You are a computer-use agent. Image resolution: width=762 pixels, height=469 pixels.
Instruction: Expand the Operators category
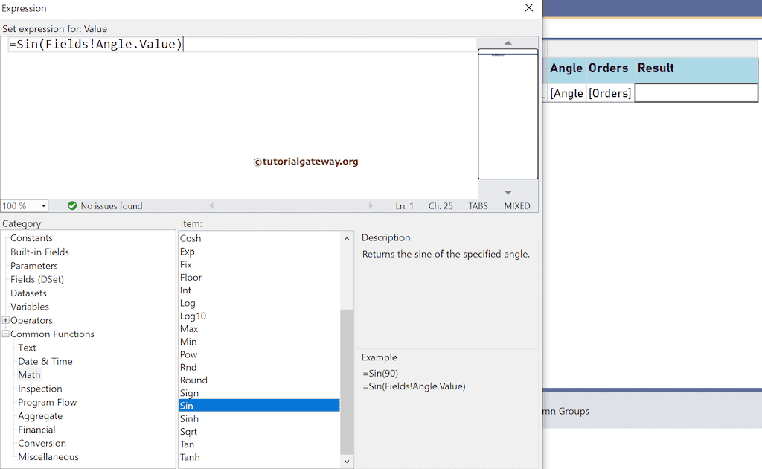click(5, 320)
